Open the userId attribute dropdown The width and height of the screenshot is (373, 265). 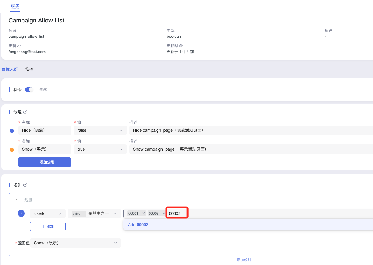coord(48,213)
